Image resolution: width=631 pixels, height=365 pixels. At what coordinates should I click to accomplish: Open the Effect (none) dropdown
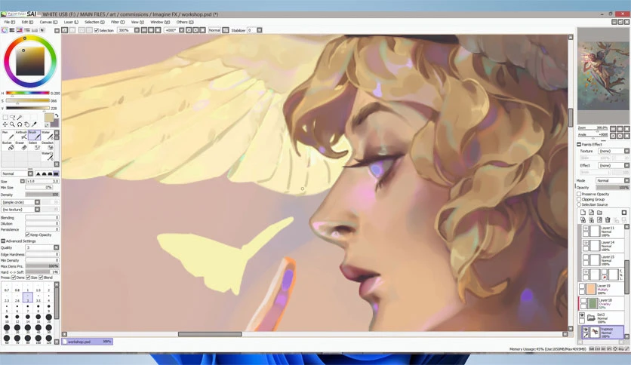pos(614,166)
